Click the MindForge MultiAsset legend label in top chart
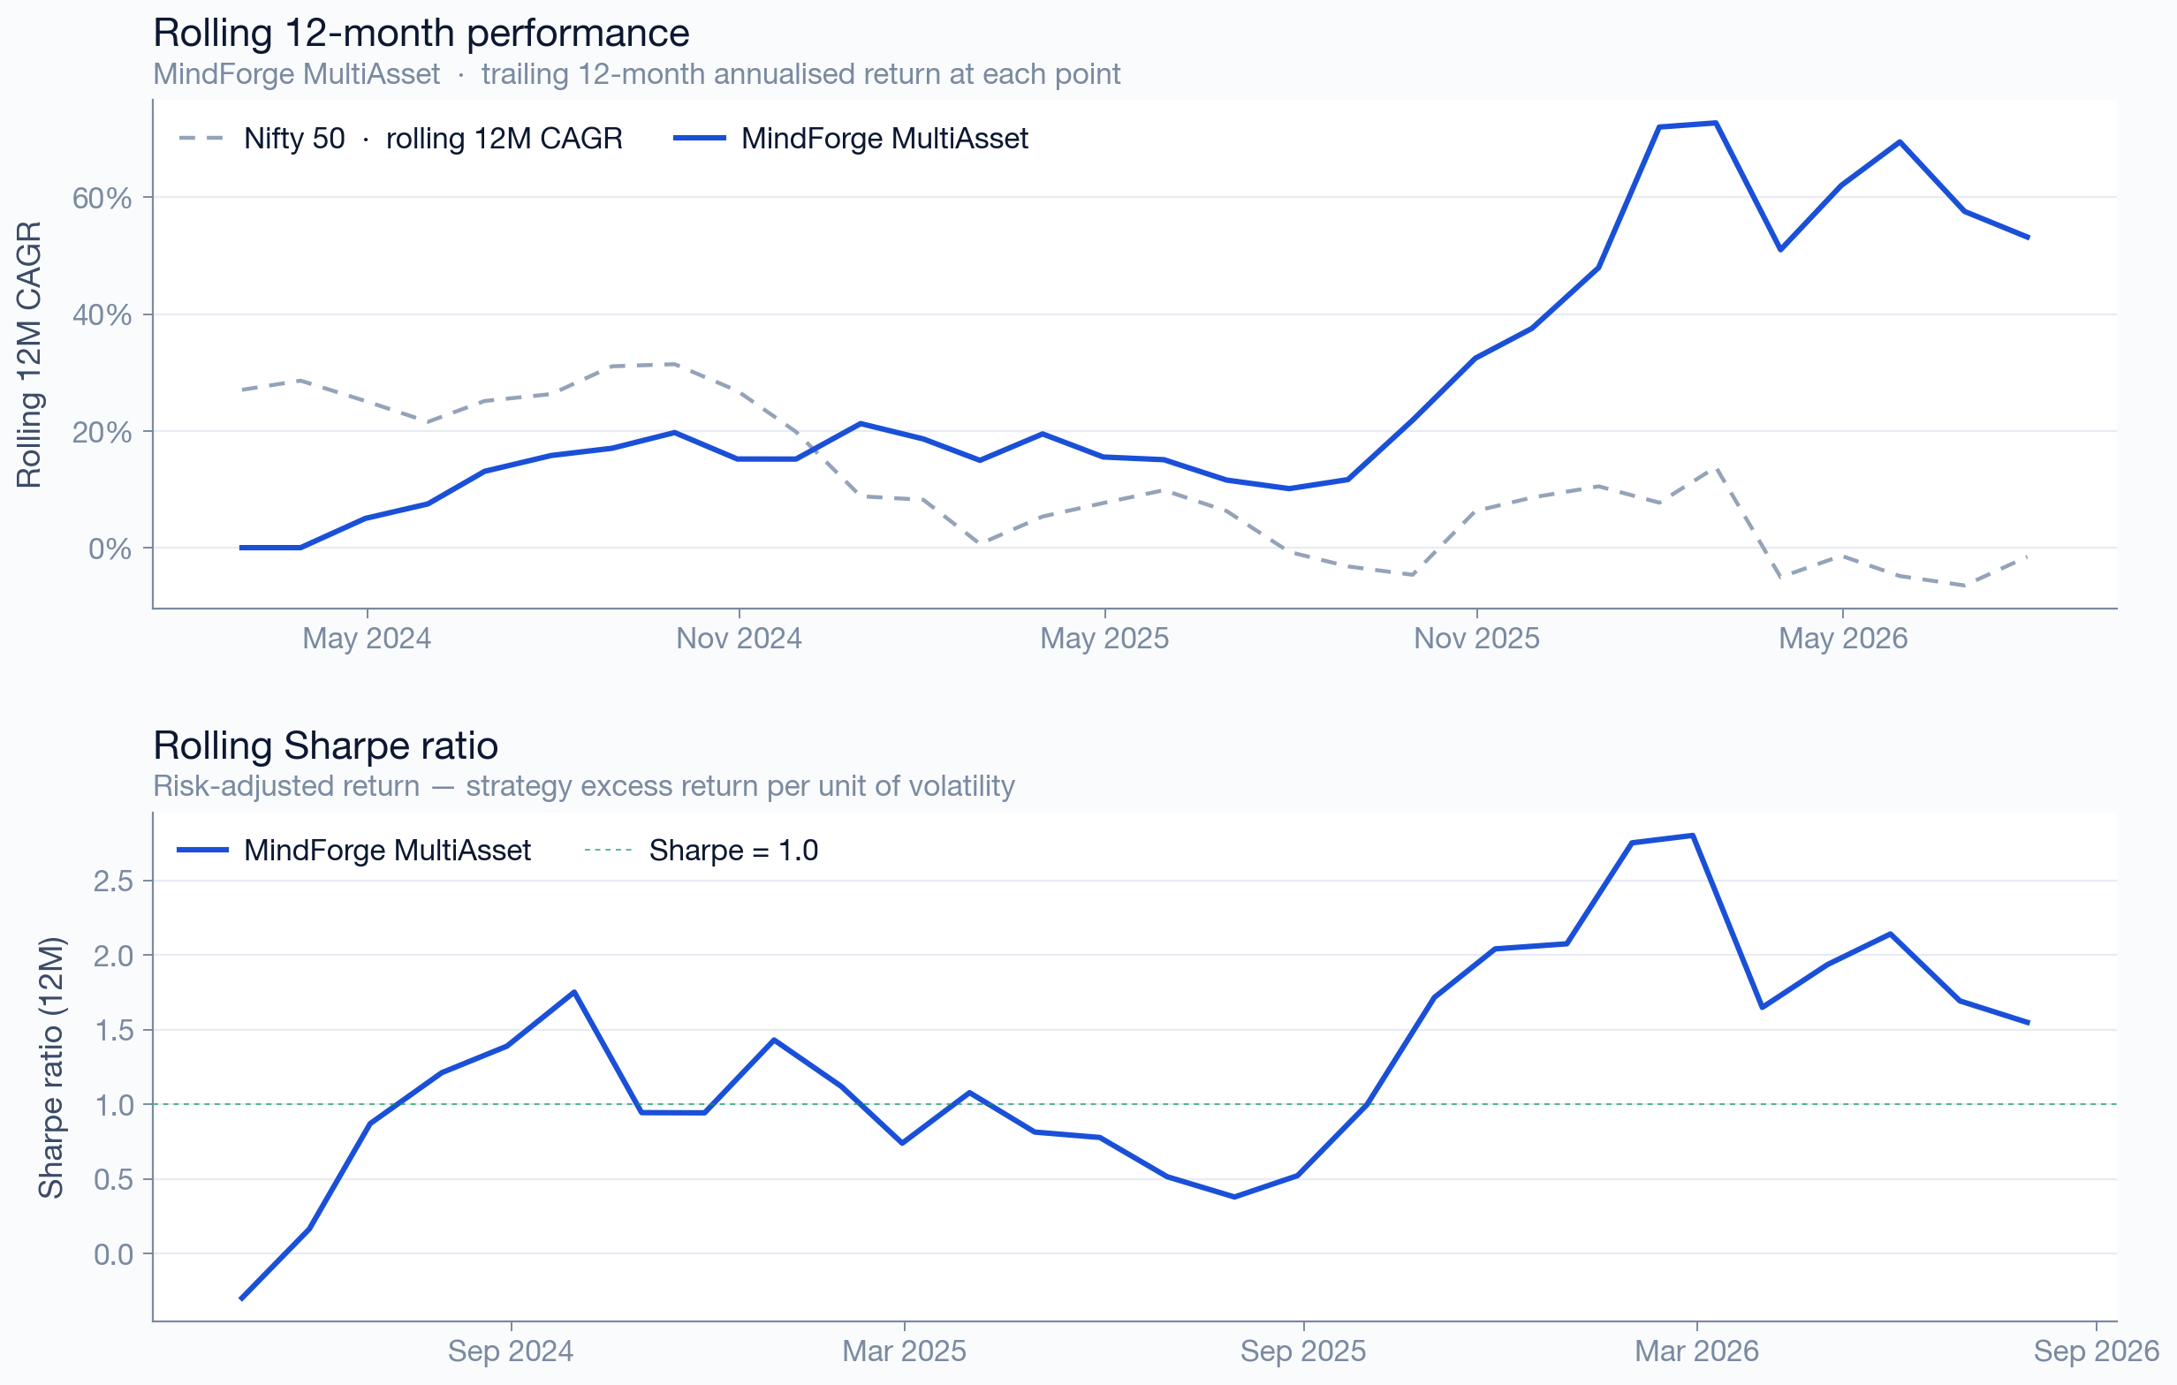The image size is (2177, 1385). pyautogui.click(x=885, y=139)
